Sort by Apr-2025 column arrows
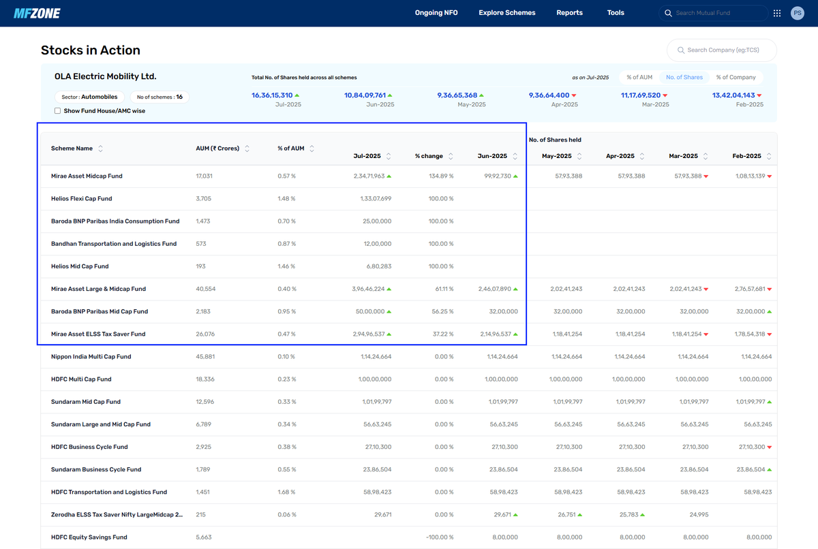 pos(641,156)
